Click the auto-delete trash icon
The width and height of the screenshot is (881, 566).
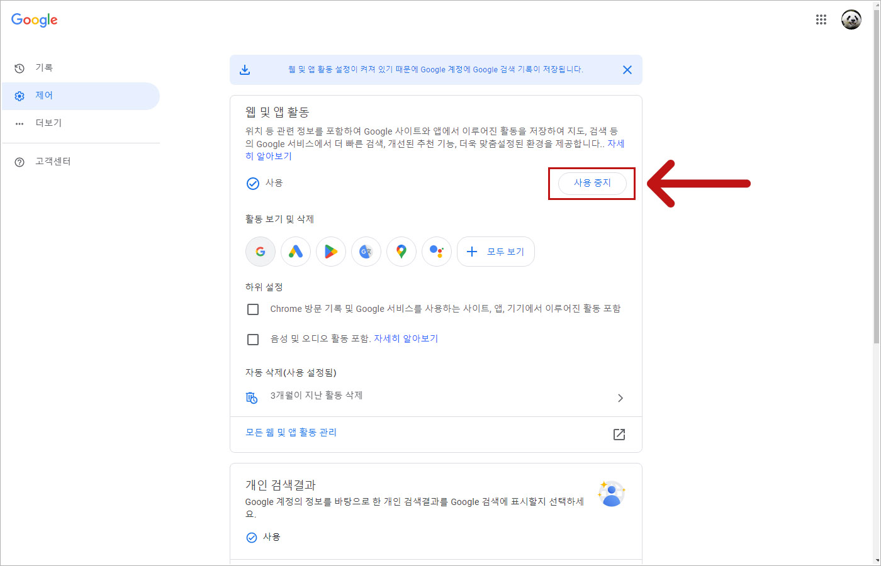coord(252,397)
